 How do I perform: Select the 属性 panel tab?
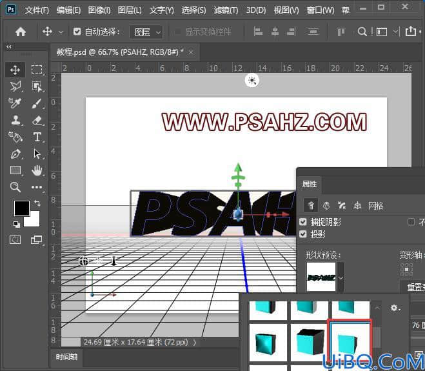[x=310, y=184]
